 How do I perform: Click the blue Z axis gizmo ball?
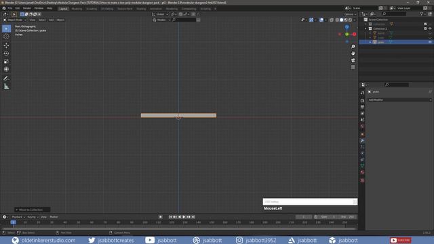(347, 27)
